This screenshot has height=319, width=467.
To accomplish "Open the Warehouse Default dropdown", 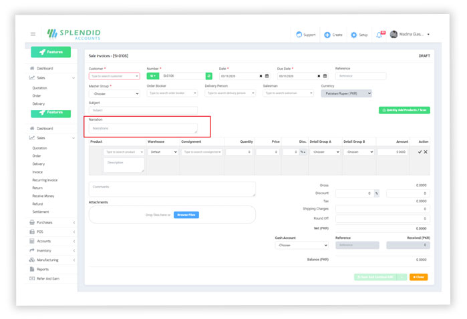I will (x=163, y=152).
